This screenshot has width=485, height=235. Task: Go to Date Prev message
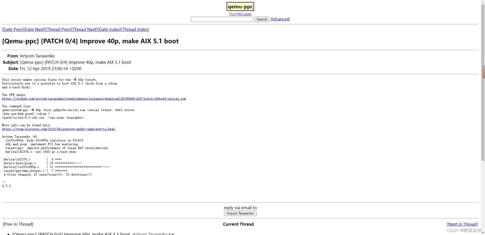(13, 30)
